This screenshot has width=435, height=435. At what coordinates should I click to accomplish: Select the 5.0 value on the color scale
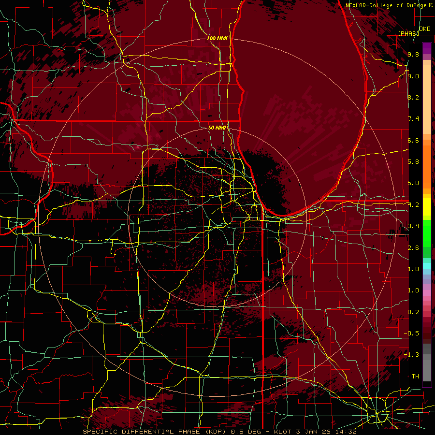click(413, 183)
